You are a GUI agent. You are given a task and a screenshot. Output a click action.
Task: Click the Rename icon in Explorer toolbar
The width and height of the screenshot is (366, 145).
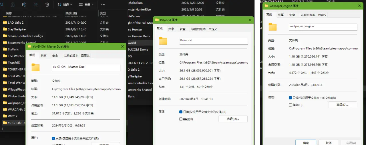tap(24, 5)
